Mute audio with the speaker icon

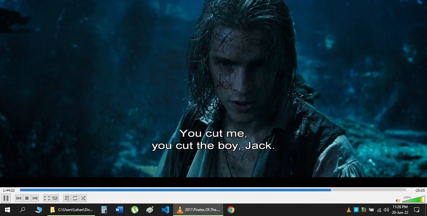(x=398, y=200)
